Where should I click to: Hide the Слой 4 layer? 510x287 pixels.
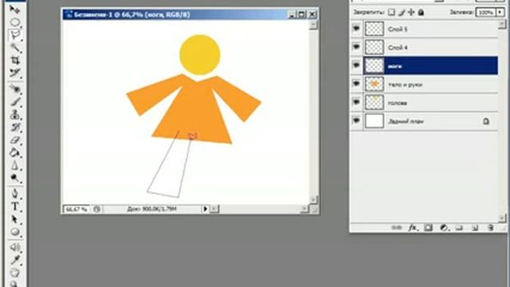[356, 47]
